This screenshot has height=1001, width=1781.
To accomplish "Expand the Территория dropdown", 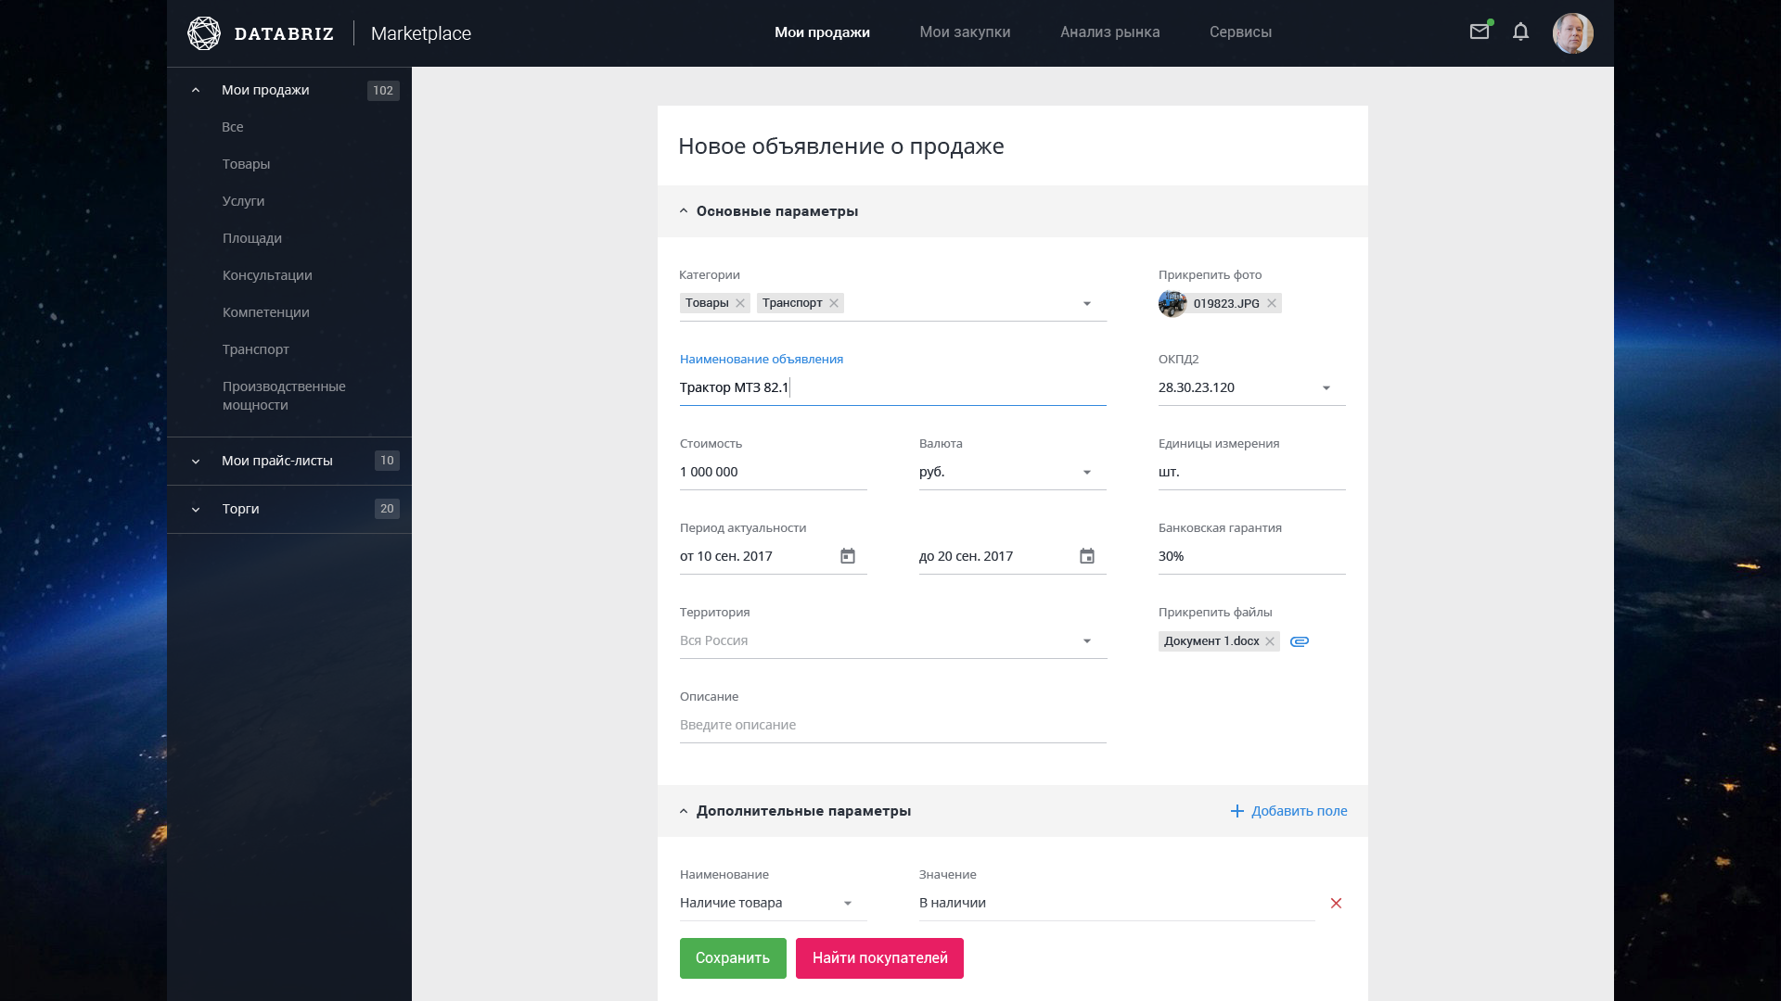I will pos(1086,641).
